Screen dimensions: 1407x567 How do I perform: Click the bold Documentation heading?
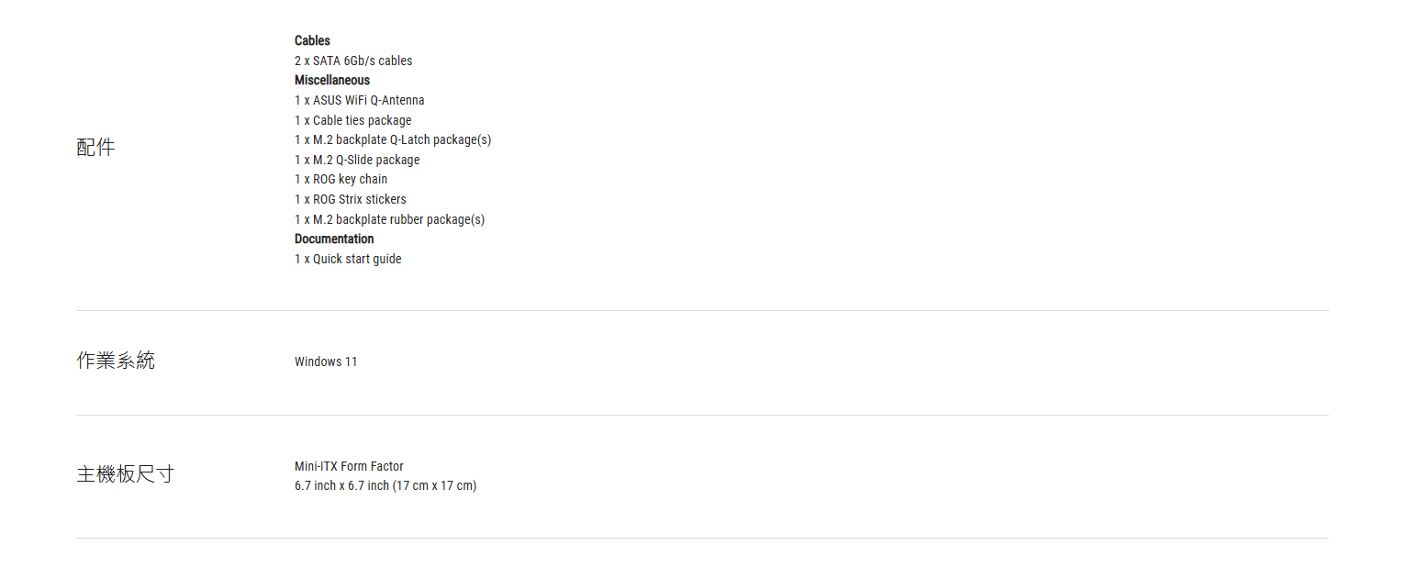tap(334, 239)
